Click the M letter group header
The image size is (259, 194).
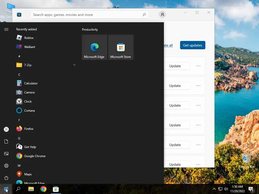coord(19,165)
